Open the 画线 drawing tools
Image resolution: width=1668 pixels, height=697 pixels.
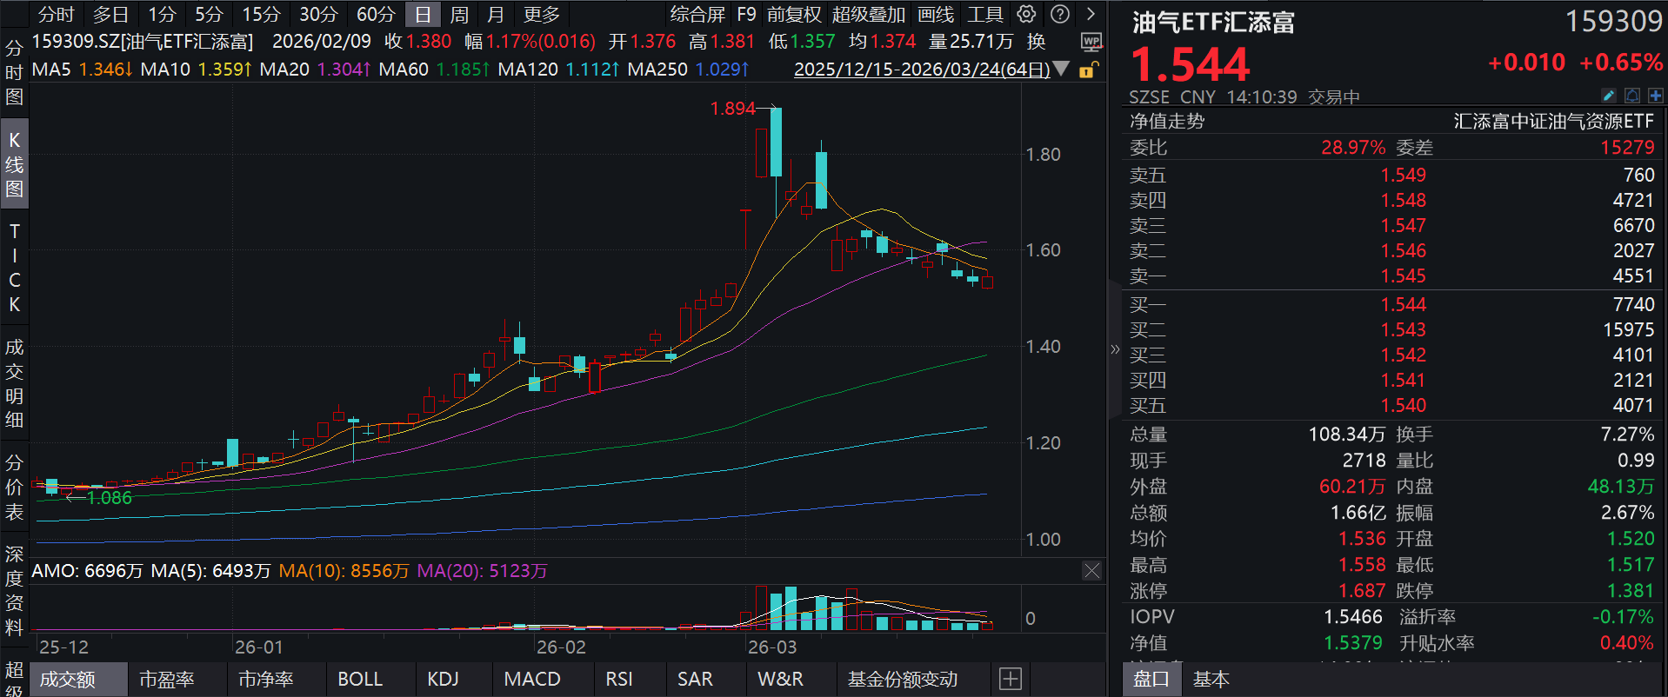coord(935,15)
